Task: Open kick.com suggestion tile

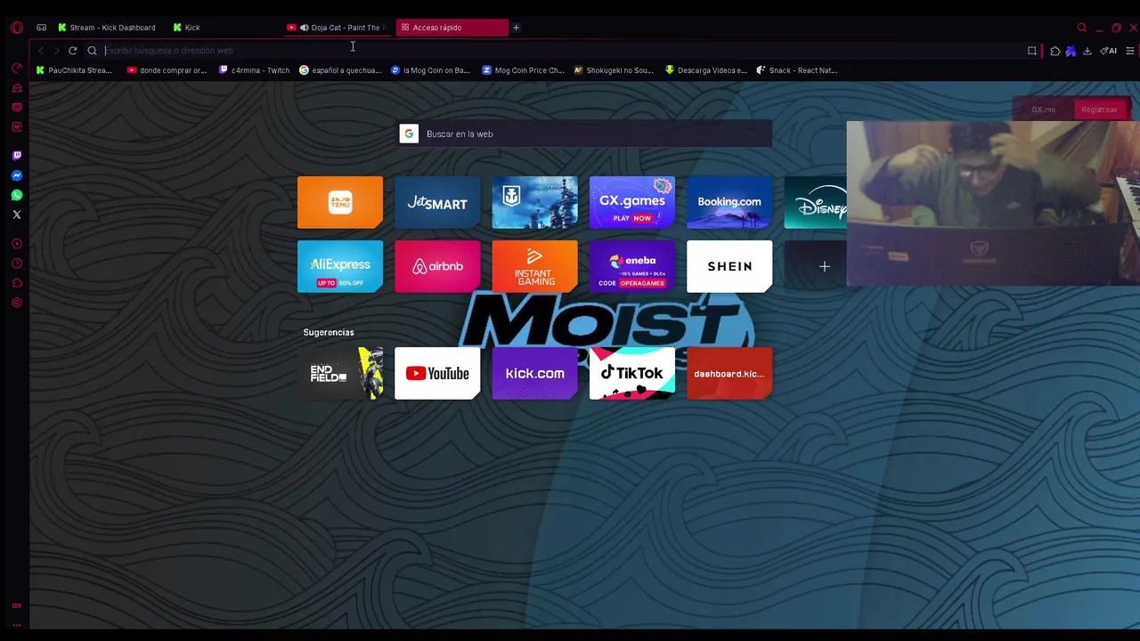Action: (x=534, y=373)
